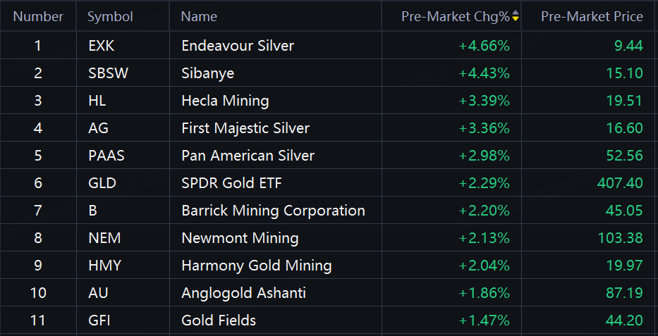The width and height of the screenshot is (658, 336).
Task: Select Harmony Gold Mining row
Action: [x=256, y=266]
